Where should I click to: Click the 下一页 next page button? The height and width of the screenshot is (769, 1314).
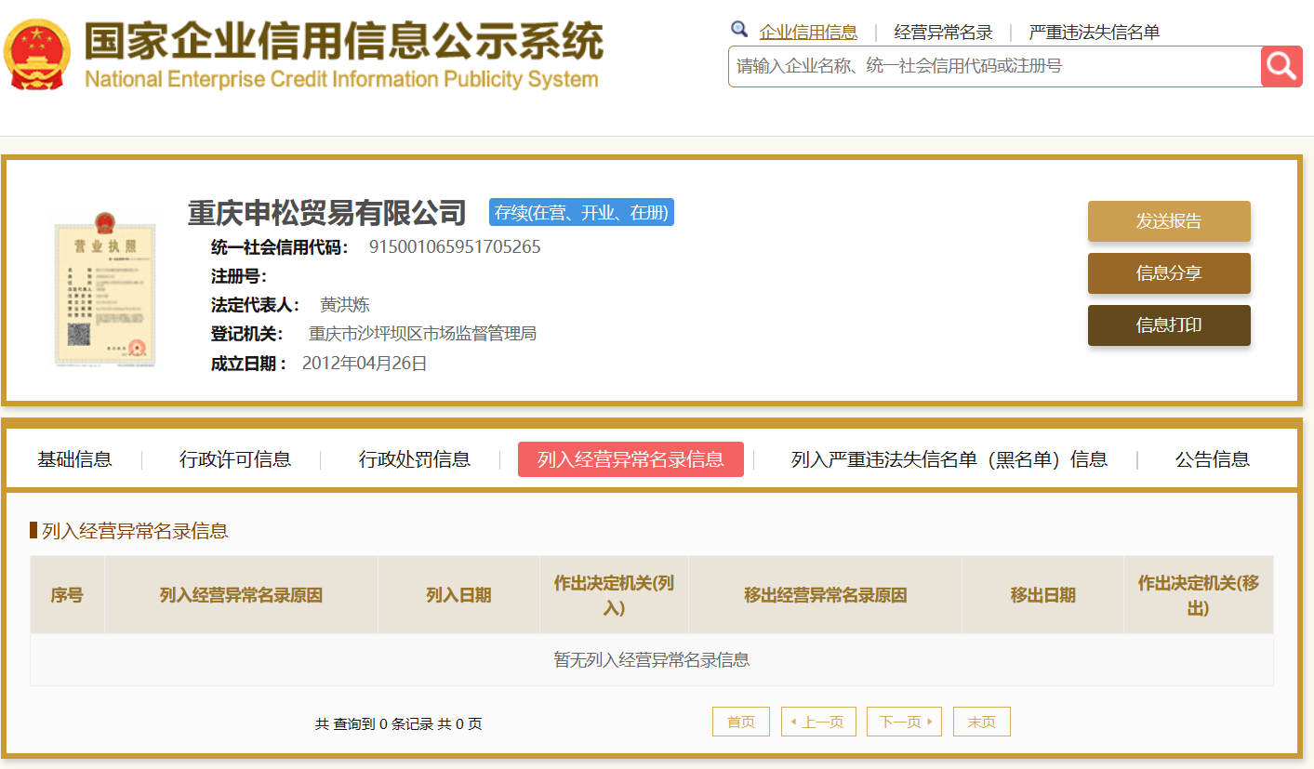(x=904, y=722)
